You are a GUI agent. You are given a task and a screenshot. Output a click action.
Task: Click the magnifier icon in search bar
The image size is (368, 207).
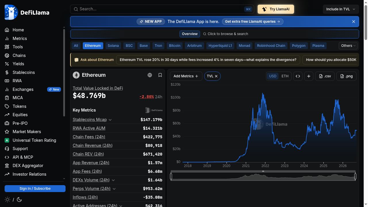[76, 9]
